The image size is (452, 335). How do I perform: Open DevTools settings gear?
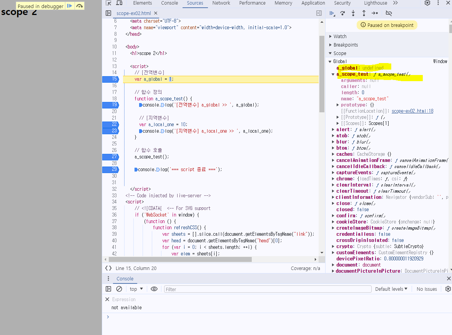(427, 3)
